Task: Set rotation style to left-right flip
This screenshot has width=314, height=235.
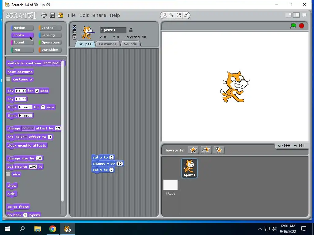Action: [x=74, y=32]
